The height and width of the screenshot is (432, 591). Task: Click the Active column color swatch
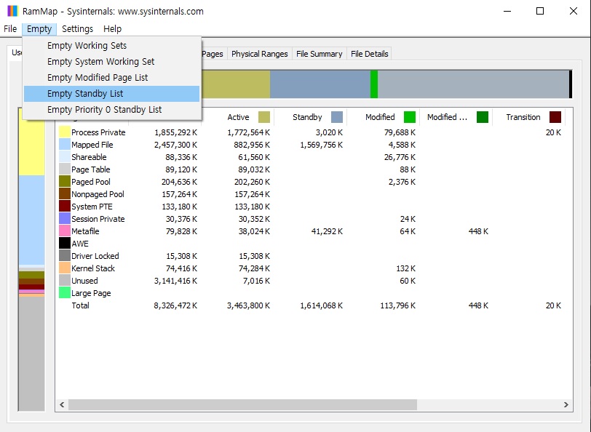click(264, 117)
